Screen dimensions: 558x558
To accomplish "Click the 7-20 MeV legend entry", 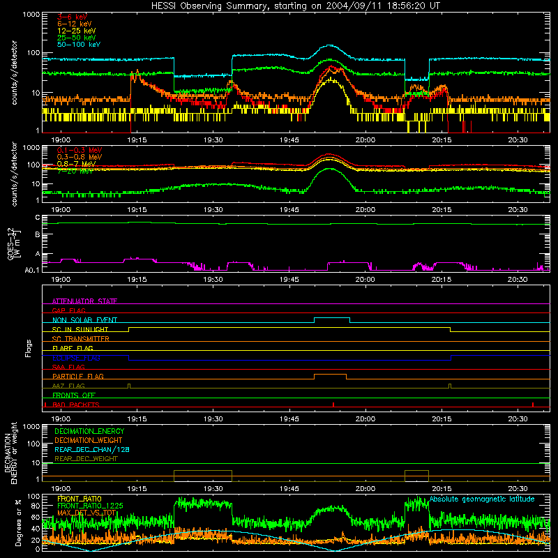I will pos(75,171).
